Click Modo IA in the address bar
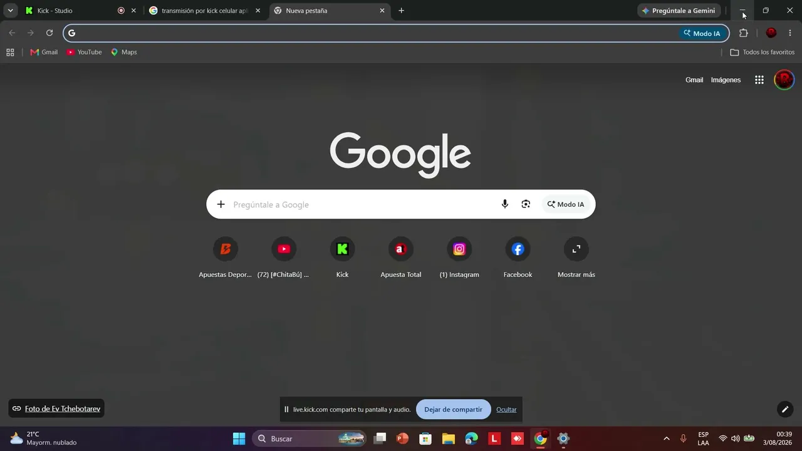Image resolution: width=802 pixels, height=451 pixels. tap(702, 33)
